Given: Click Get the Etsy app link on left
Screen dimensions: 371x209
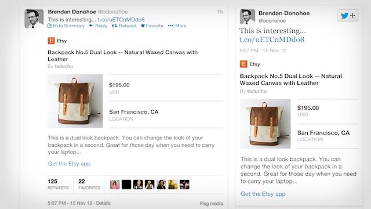Looking at the screenshot, I should coord(69,164).
